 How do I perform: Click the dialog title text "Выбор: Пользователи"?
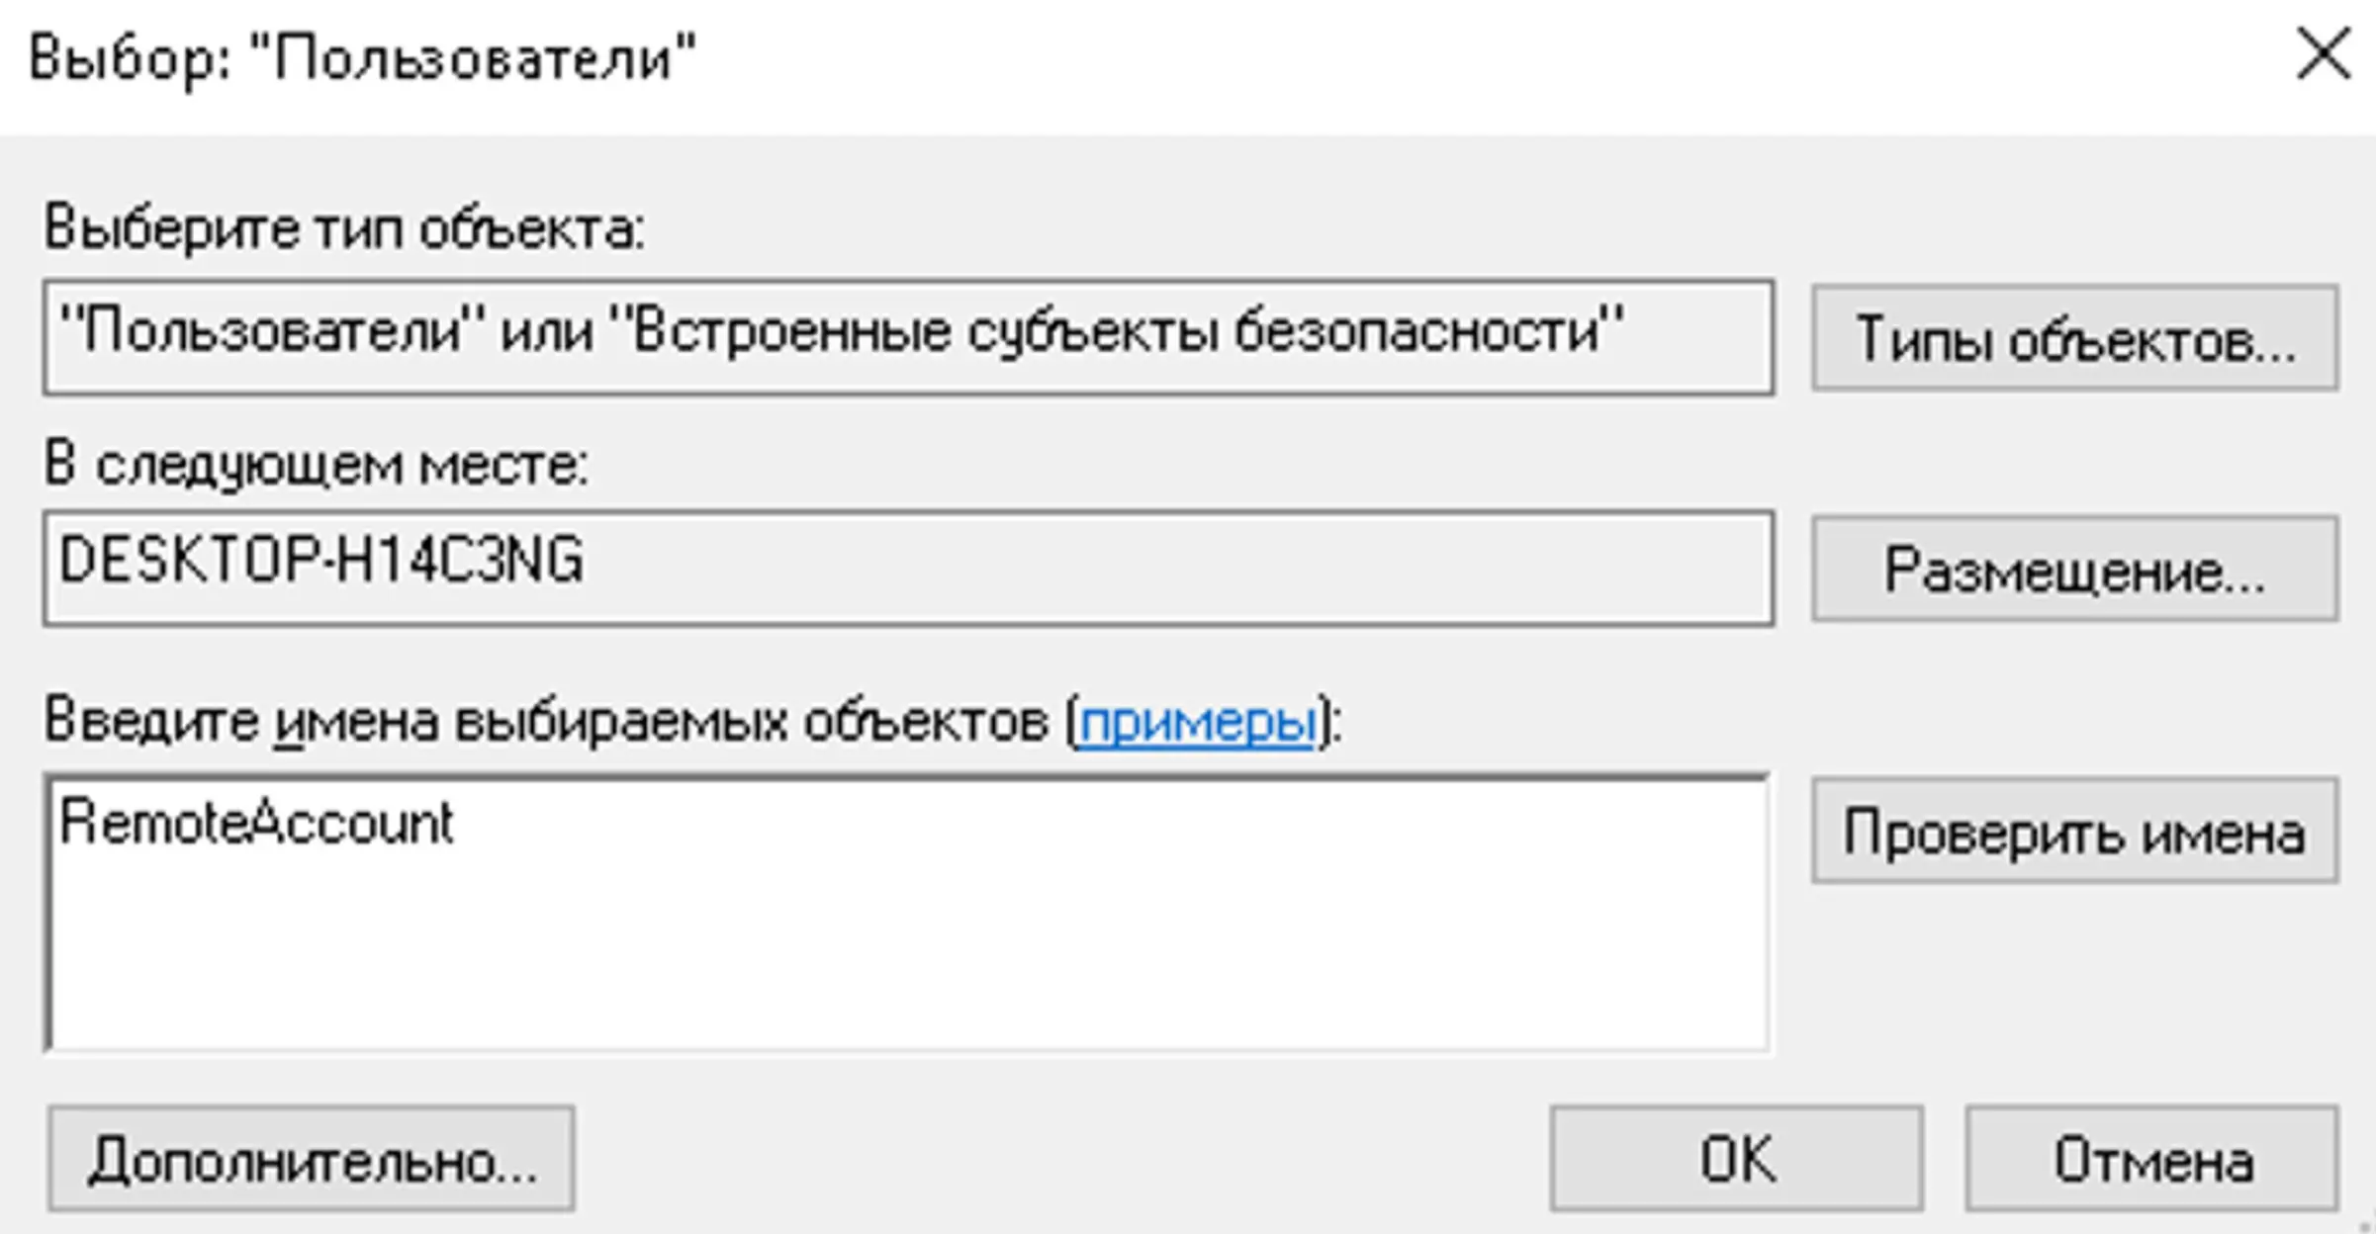click(x=362, y=57)
